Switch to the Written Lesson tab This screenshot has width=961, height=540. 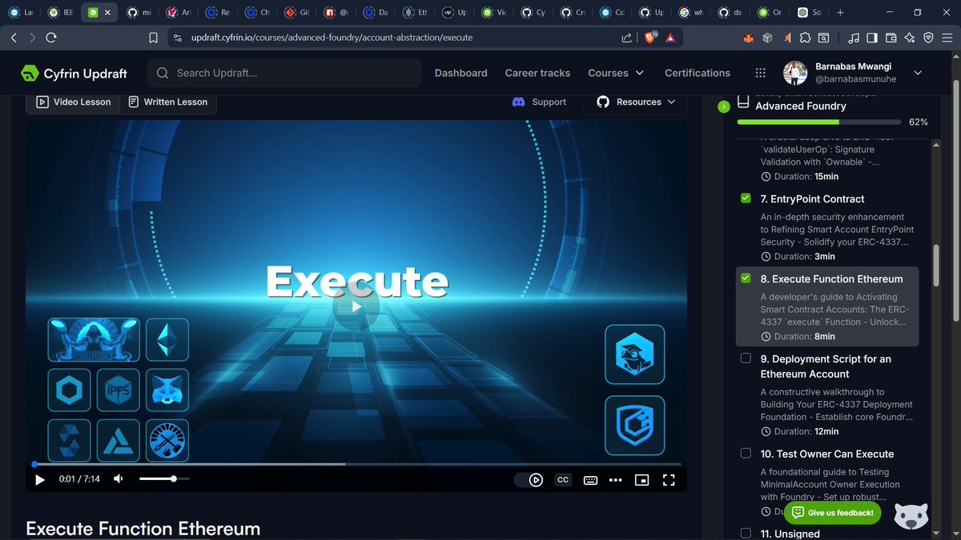pyautogui.click(x=168, y=102)
